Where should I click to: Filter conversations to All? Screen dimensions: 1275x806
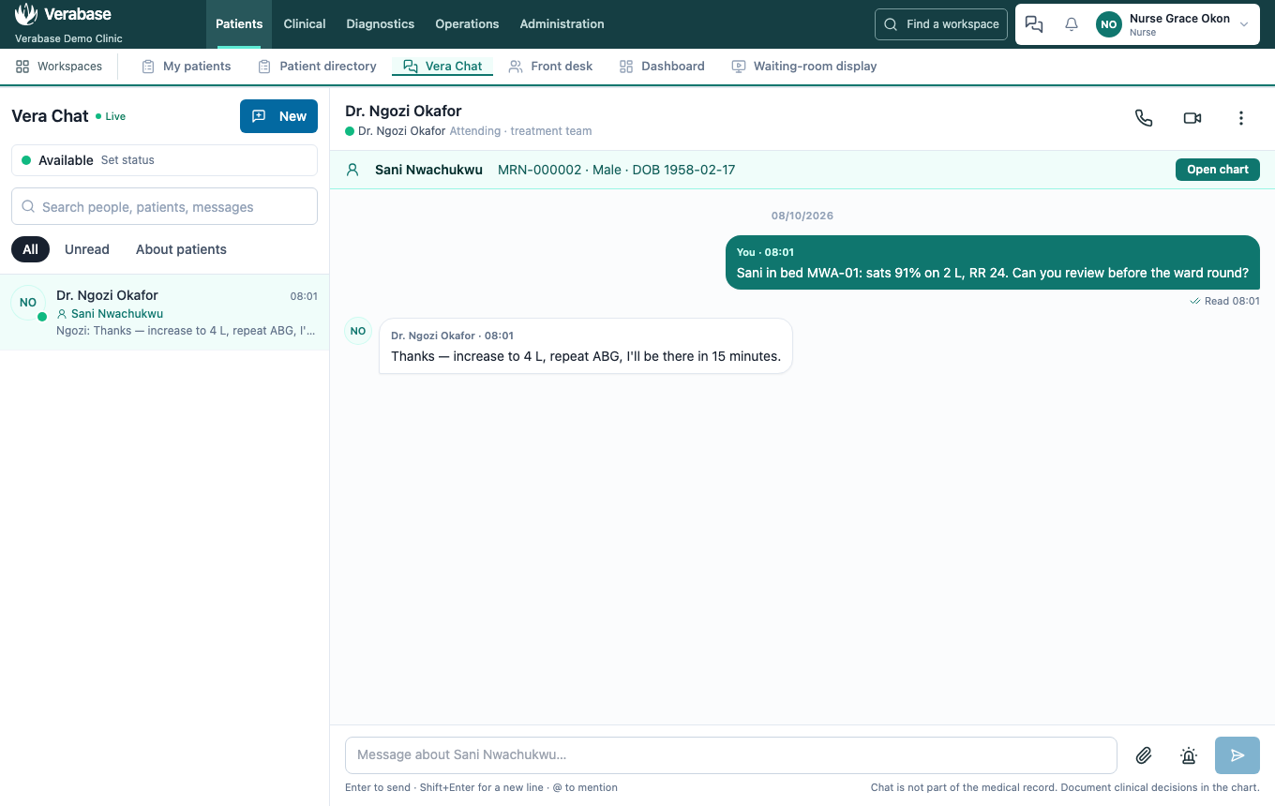click(30, 249)
